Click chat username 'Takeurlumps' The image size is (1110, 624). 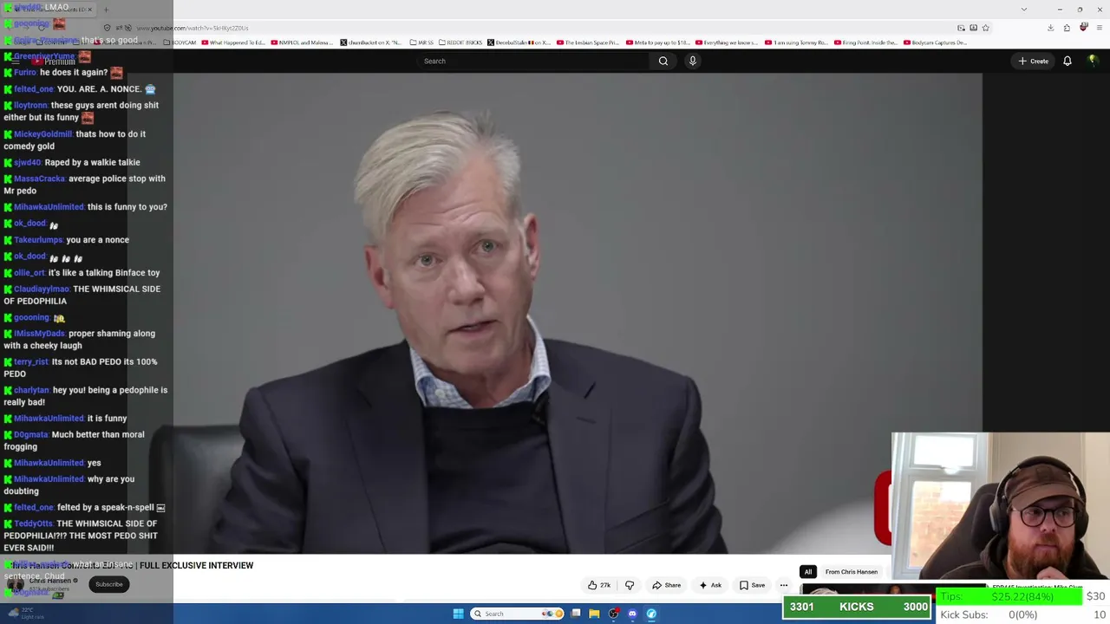pyautogui.click(x=38, y=240)
